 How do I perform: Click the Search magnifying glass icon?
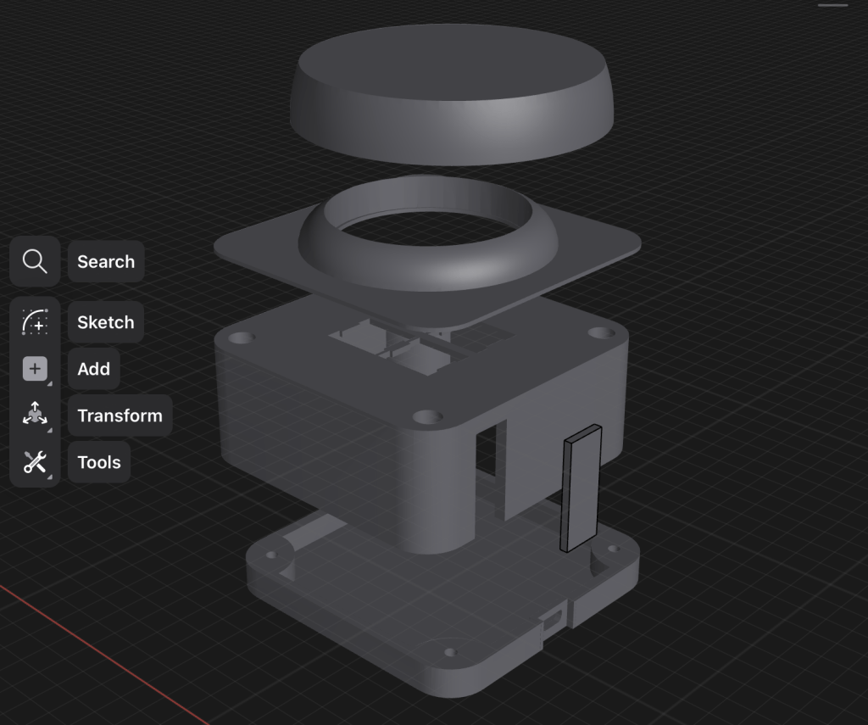[x=35, y=261]
